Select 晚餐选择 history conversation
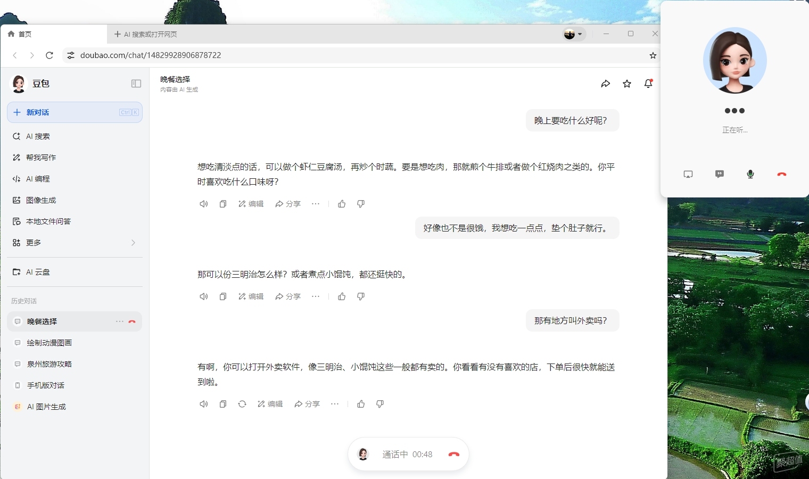The width and height of the screenshot is (809, 479). click(x=75, y=321)
